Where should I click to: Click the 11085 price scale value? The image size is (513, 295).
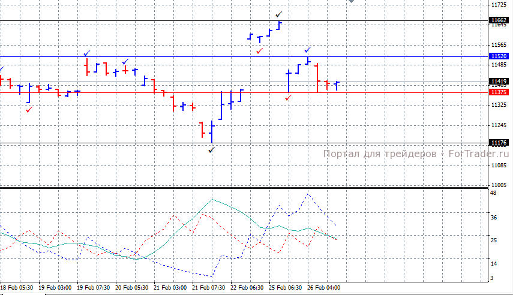(x=499, y=165)
